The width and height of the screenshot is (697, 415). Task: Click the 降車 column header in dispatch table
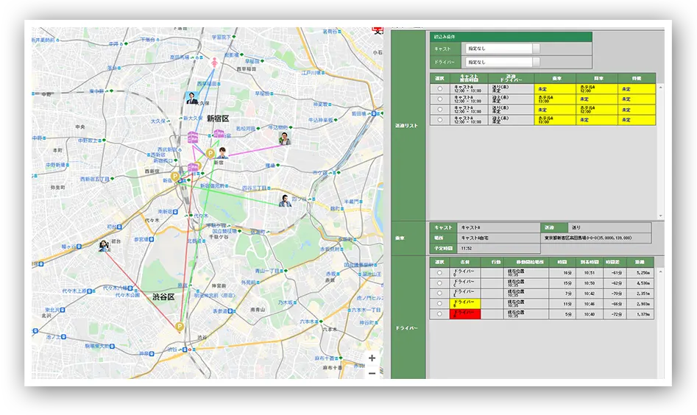coord(597,78)
